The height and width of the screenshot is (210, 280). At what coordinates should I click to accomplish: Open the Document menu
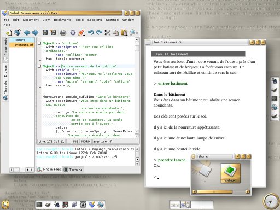pyautogui.click(x=31, y=20)
